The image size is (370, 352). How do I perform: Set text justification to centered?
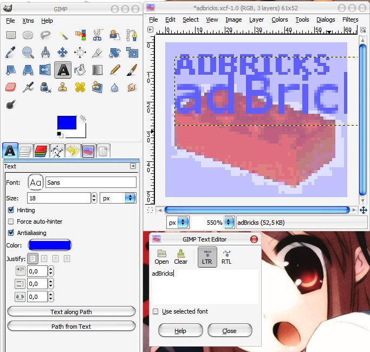click(x=55, y=259)
